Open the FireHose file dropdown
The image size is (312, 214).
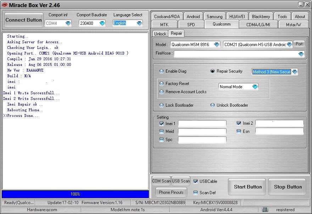301,54
